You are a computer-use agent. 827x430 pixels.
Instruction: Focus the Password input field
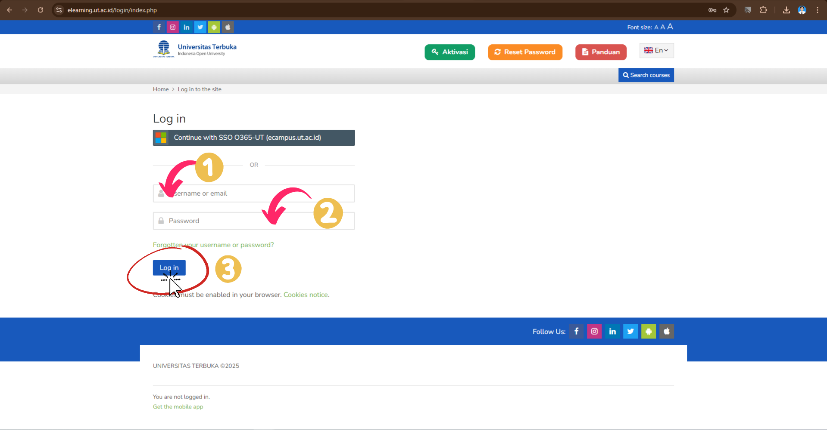pos(215,221)
